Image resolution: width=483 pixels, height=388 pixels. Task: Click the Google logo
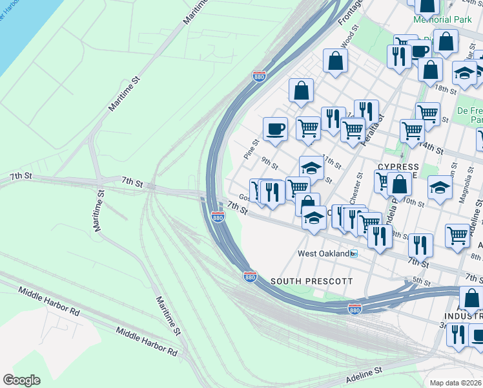(21, 380)
